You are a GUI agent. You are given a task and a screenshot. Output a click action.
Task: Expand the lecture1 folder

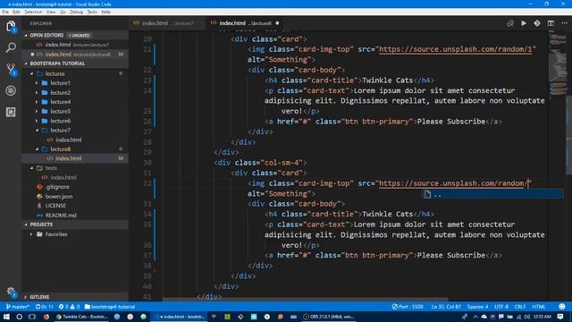click(37, 83)
